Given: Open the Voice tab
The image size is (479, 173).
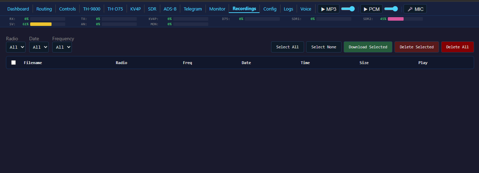Looking at the screenshot, I should (306, 9).
